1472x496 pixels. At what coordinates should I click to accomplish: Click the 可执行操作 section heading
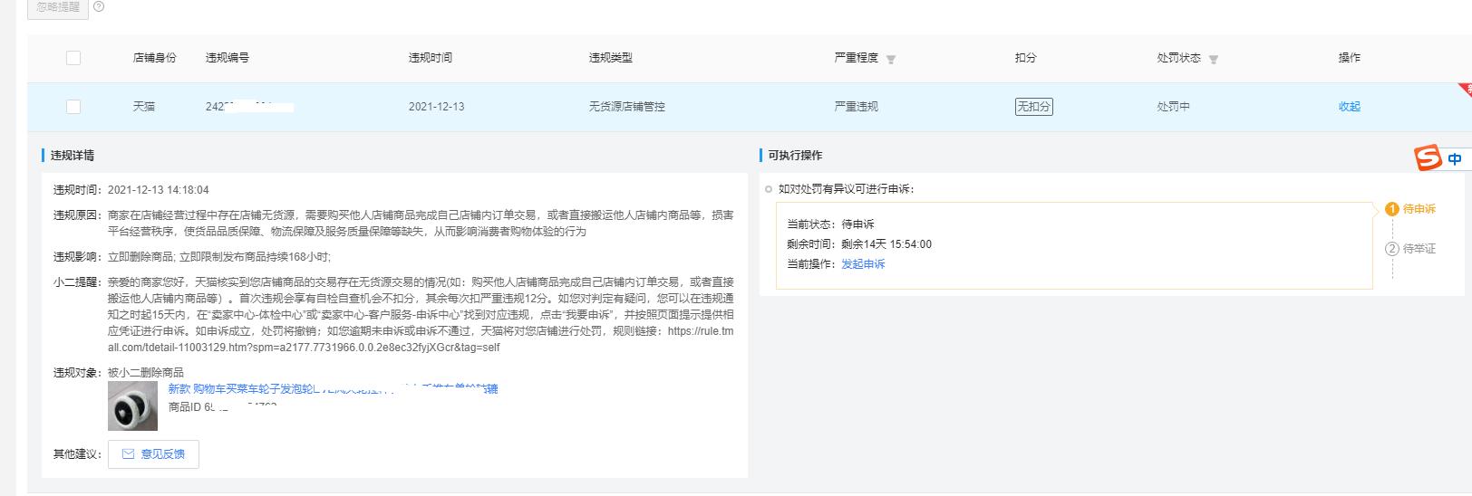click(796, 156)
